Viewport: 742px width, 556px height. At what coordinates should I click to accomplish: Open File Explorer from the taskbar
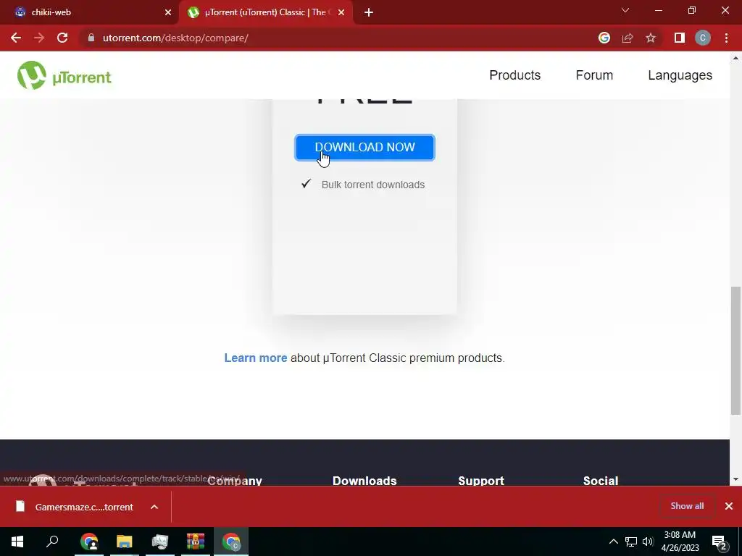point(125,542)
